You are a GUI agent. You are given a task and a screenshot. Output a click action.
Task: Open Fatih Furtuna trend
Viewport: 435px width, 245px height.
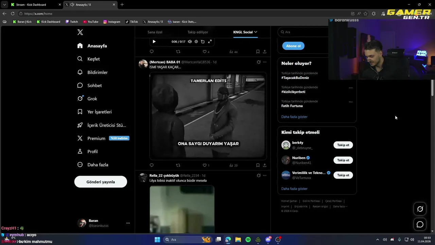[x=292, y=106]
